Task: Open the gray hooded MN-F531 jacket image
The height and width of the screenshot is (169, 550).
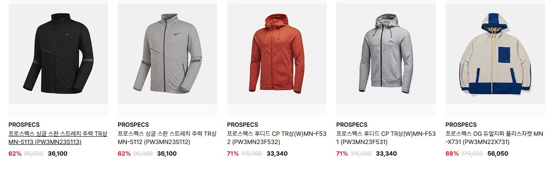Action: [x=386, y=53]
